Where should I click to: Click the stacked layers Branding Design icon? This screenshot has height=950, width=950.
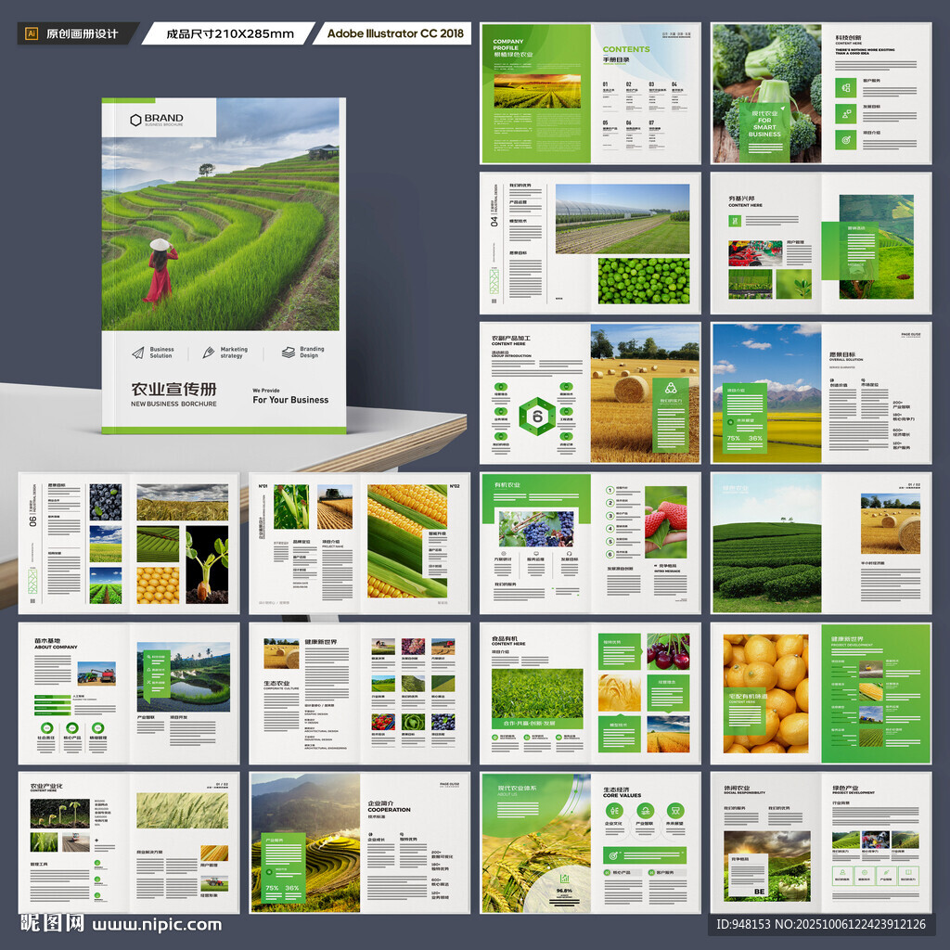click(289, 352)
